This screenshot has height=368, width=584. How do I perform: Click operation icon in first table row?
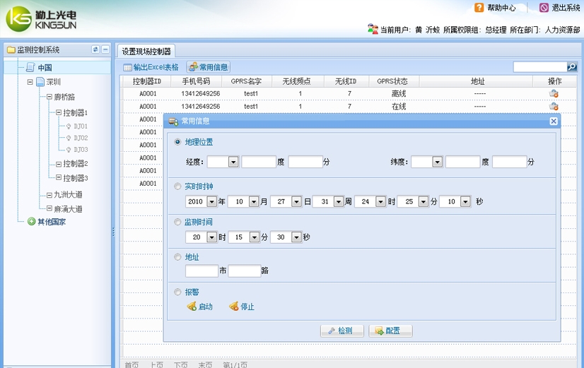pos(554,94)
